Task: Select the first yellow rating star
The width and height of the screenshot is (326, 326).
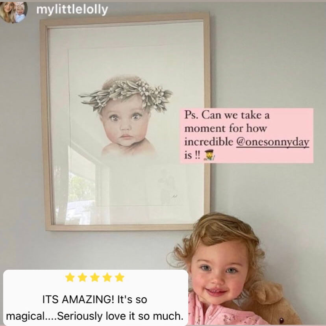Action: pos(70,277)
